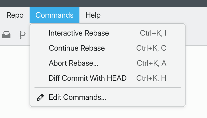Click the Ctrl+K, H shortcut hint
Screen dimensions: 207x118
151,78
